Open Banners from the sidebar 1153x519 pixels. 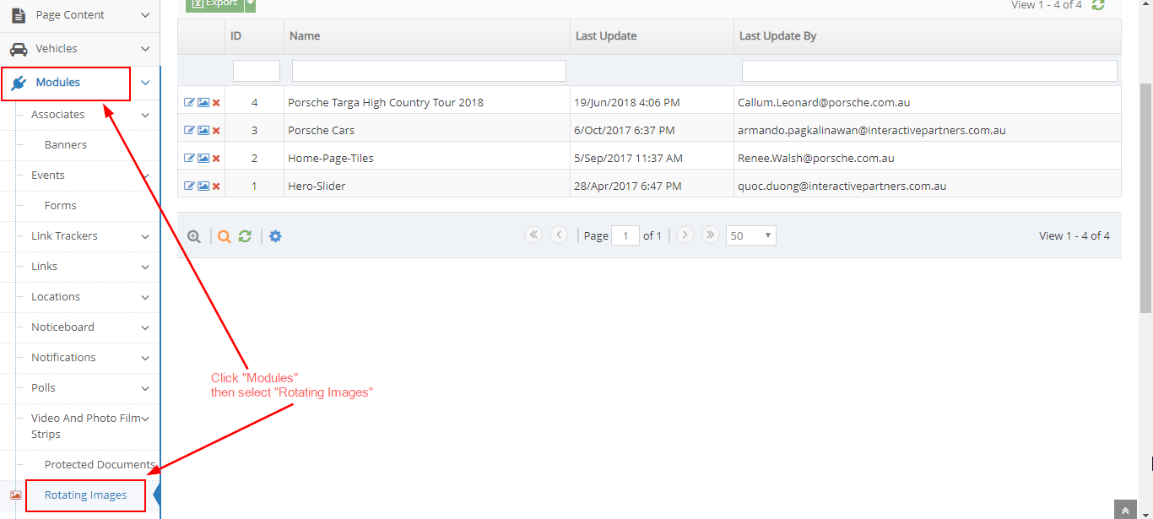coord(66,145)
